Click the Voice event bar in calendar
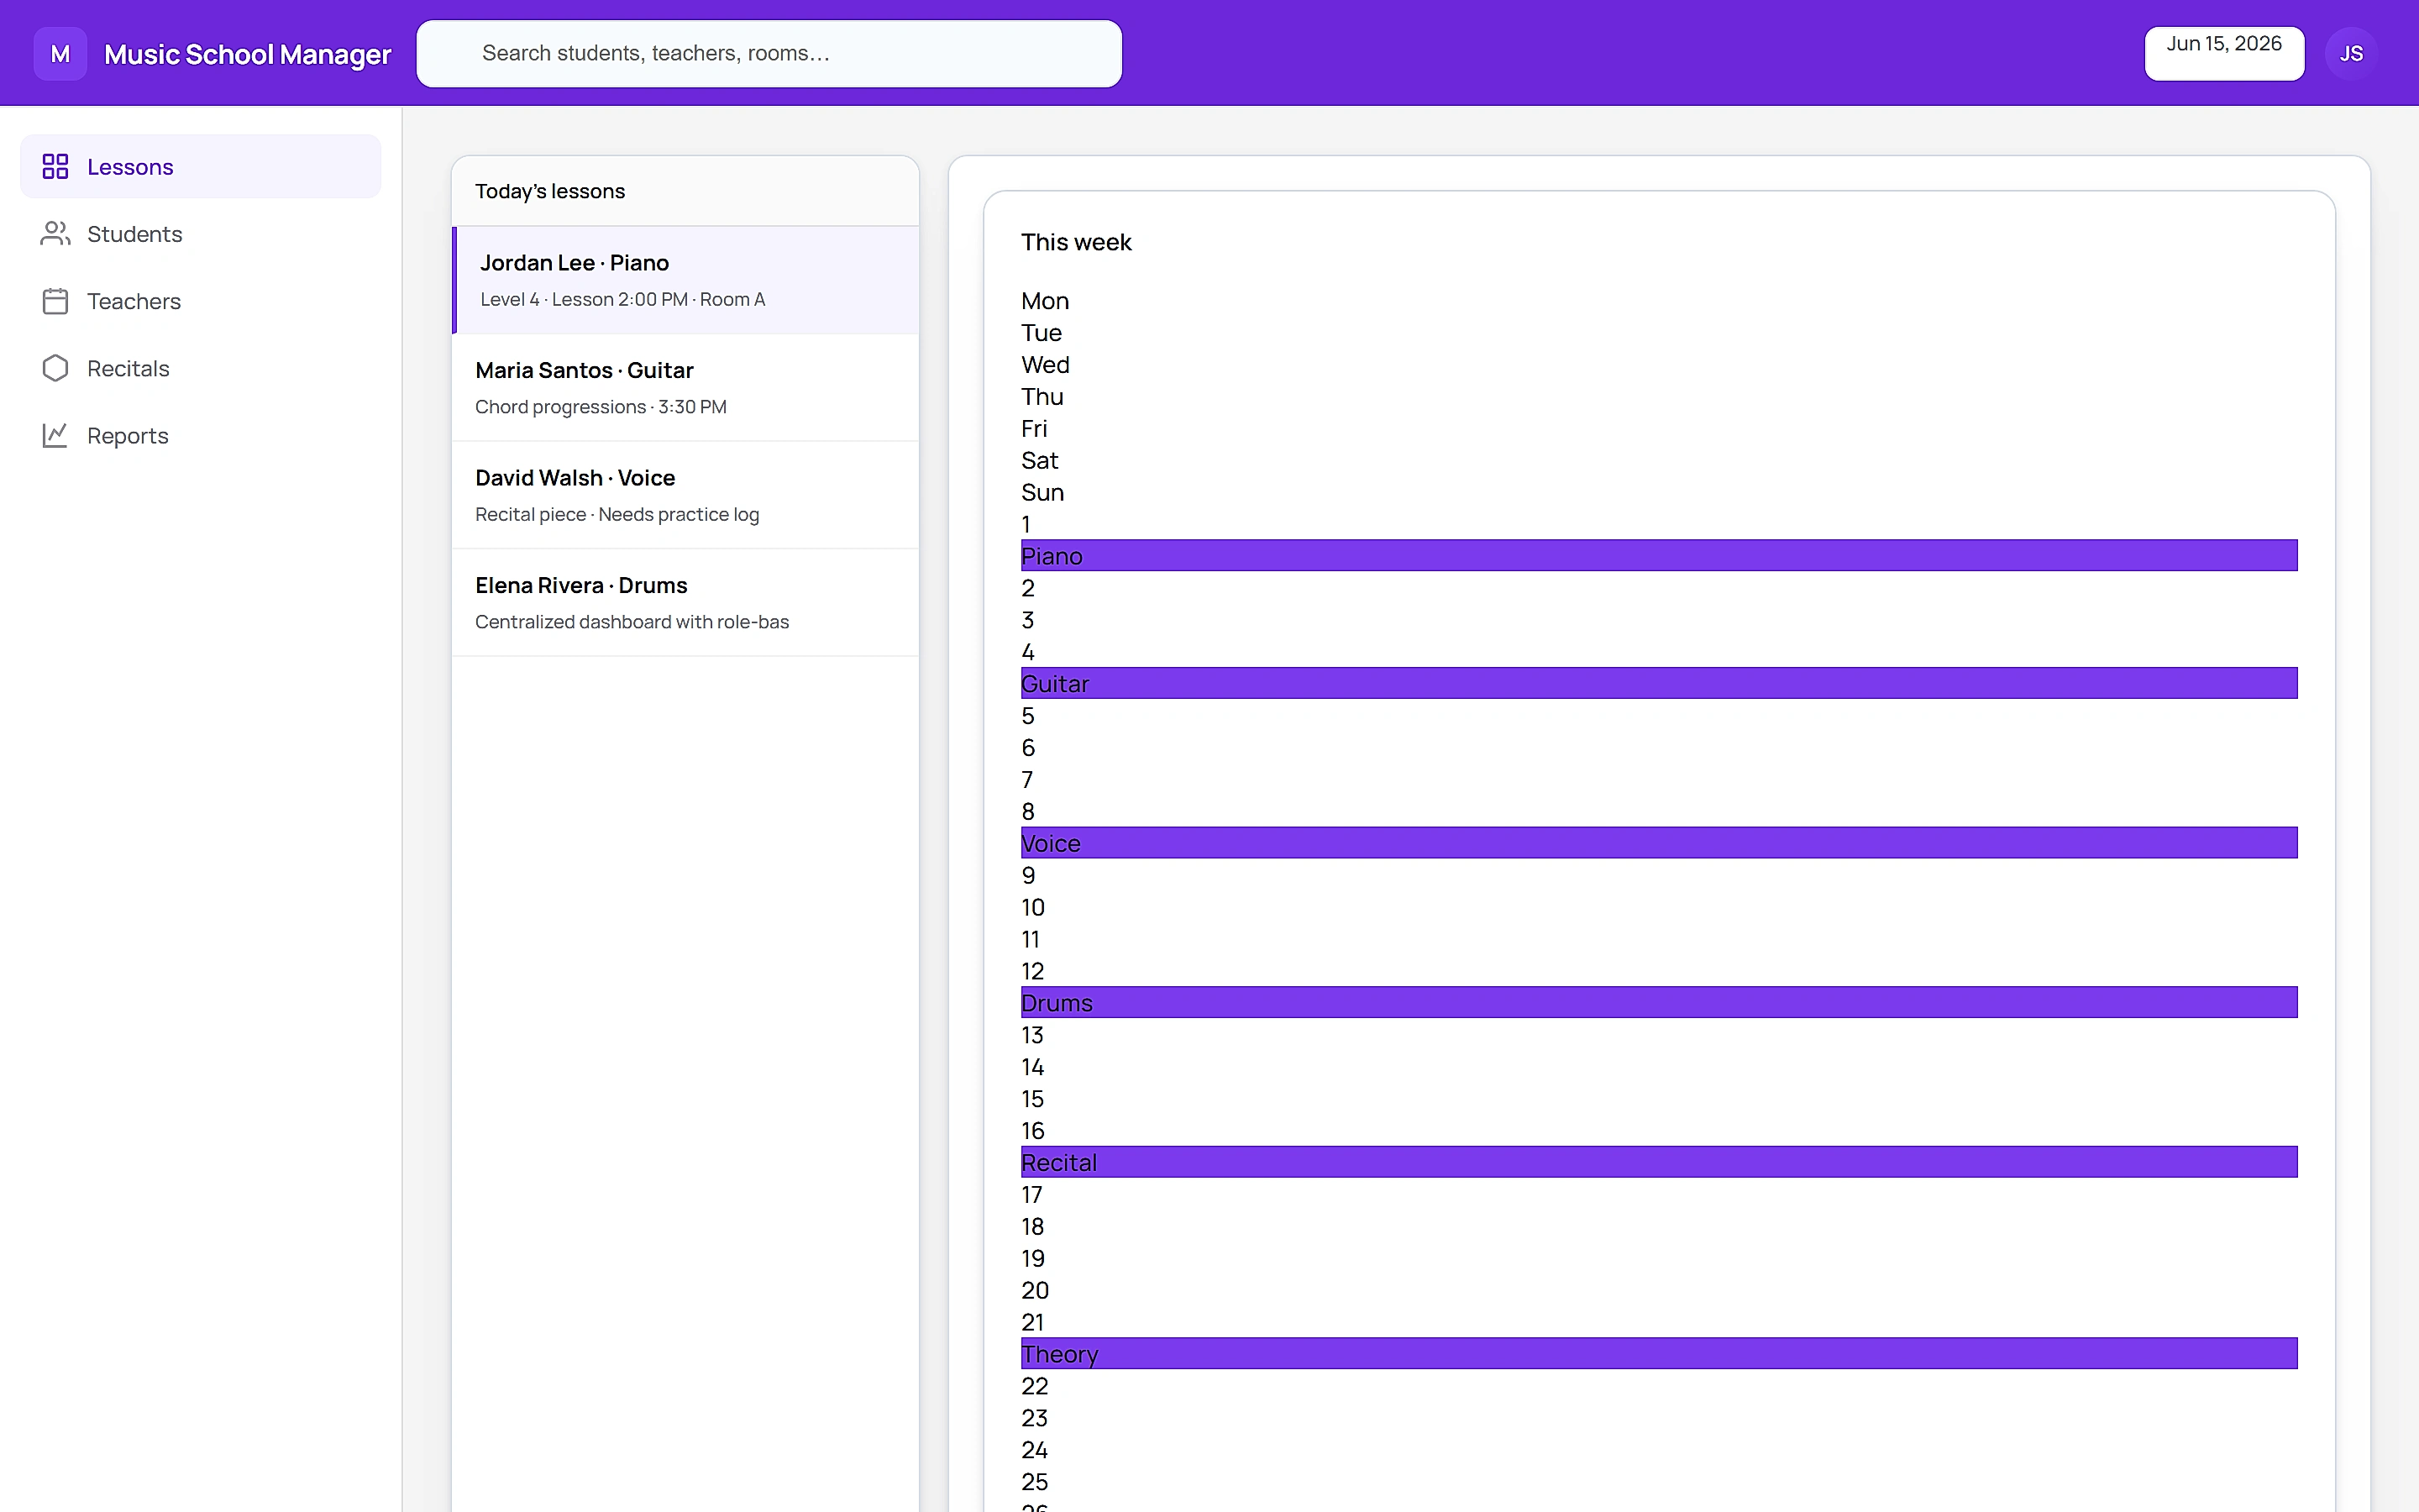 pos(1660,843)
